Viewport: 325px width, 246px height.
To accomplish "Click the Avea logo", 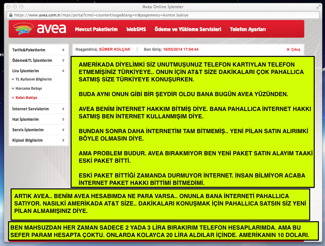I will (x=40, y=29).
